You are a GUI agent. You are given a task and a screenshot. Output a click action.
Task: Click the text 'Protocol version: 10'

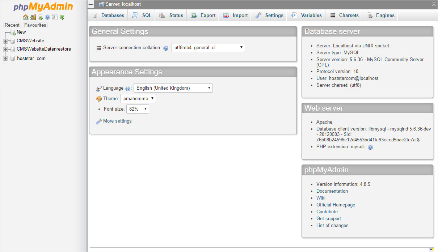click(x=337, y=71)
